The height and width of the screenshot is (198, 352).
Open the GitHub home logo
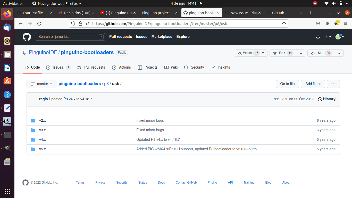click(27, 37)
